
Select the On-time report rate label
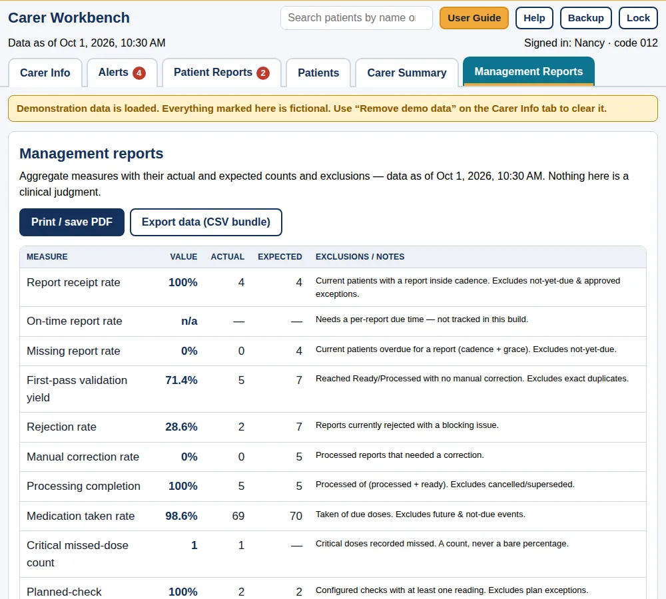pyautogui.click(x=75, y=321)
